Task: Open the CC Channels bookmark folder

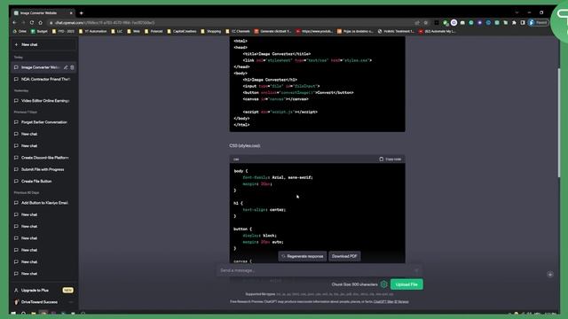Action: [238, 32]
